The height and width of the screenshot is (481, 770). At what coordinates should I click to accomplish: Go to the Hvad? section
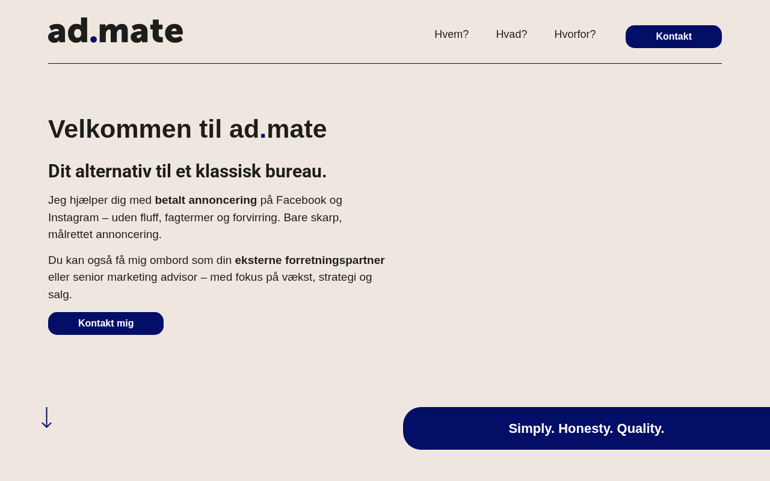click(511, 34)
